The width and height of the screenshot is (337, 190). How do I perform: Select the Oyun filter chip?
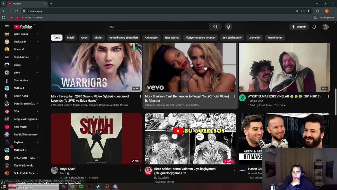pos(84,37)
